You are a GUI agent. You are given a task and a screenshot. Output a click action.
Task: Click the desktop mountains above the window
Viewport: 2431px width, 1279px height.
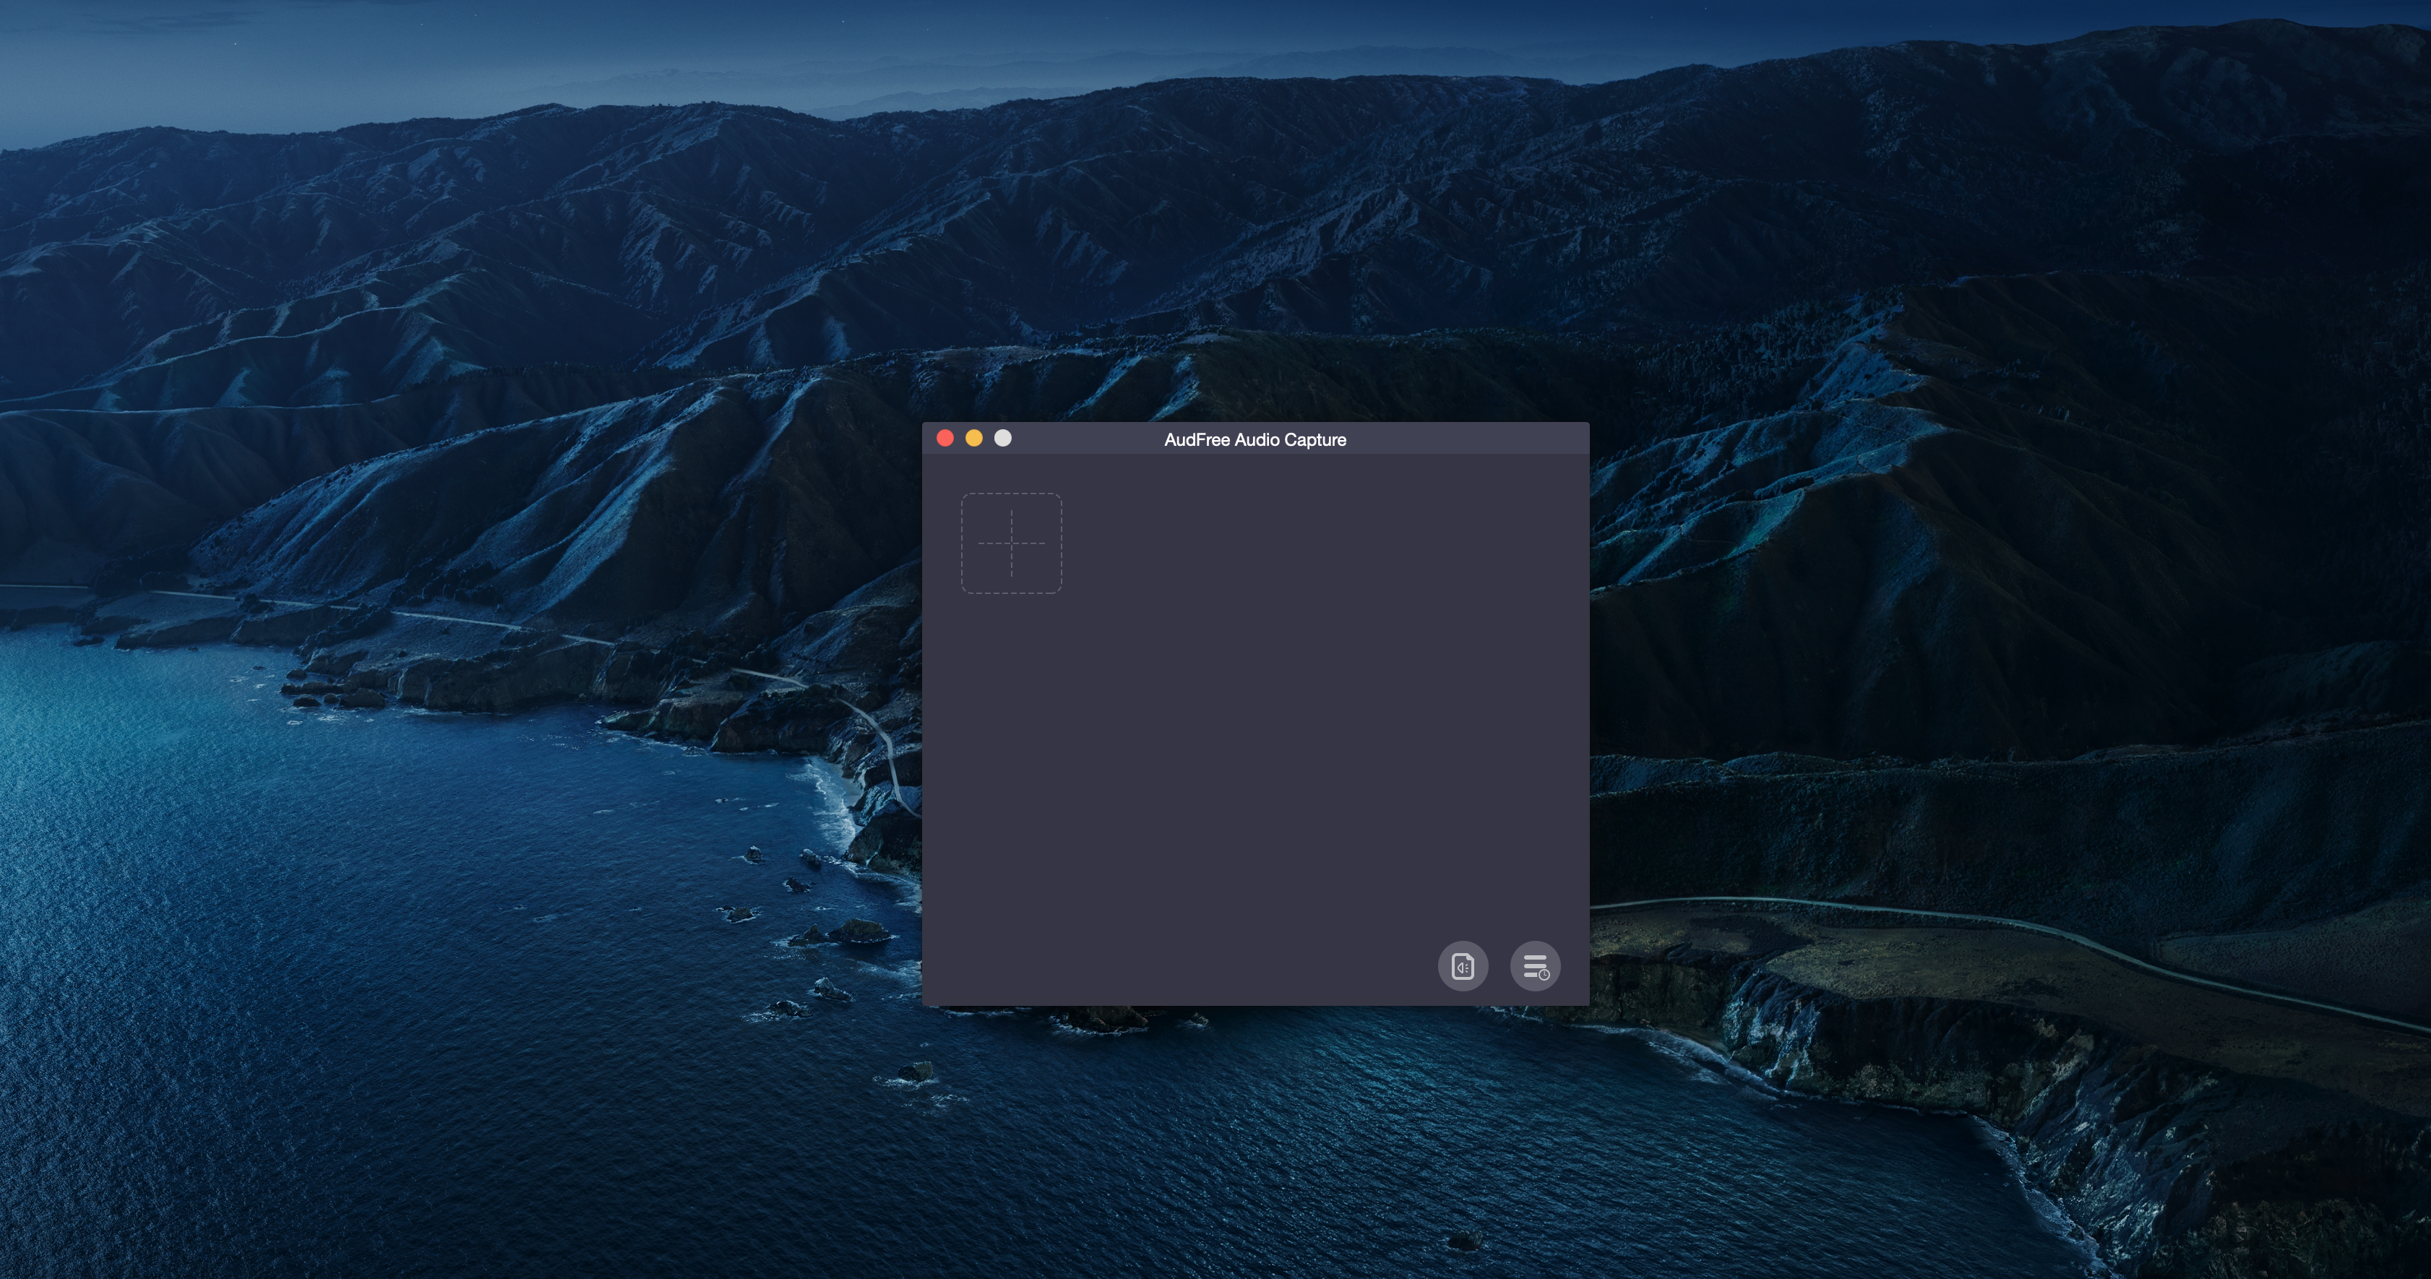(x=1255, y=236)
